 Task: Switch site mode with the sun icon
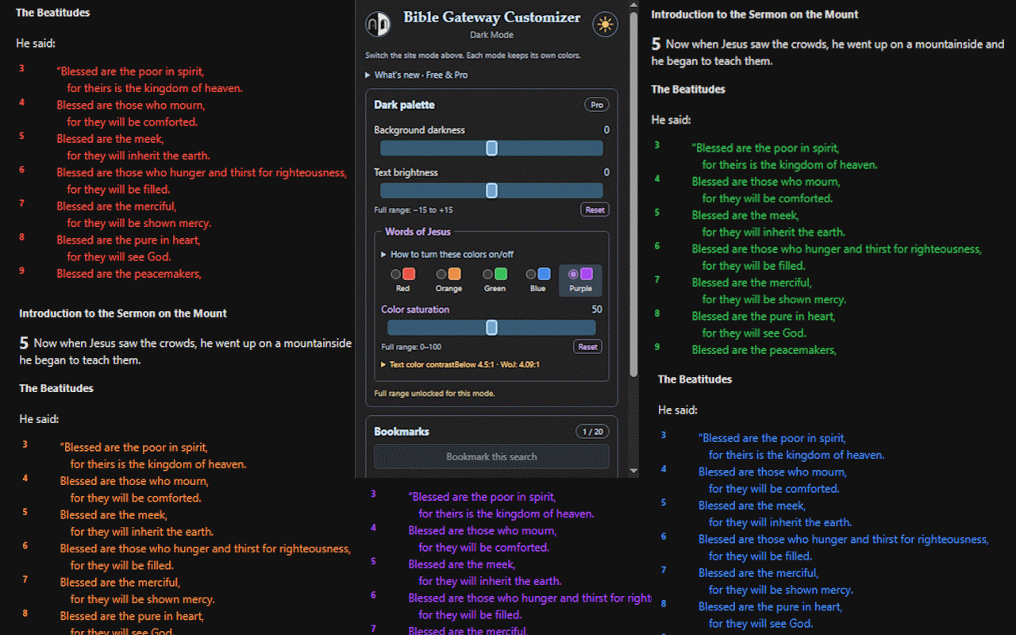[x=606, y=25]
